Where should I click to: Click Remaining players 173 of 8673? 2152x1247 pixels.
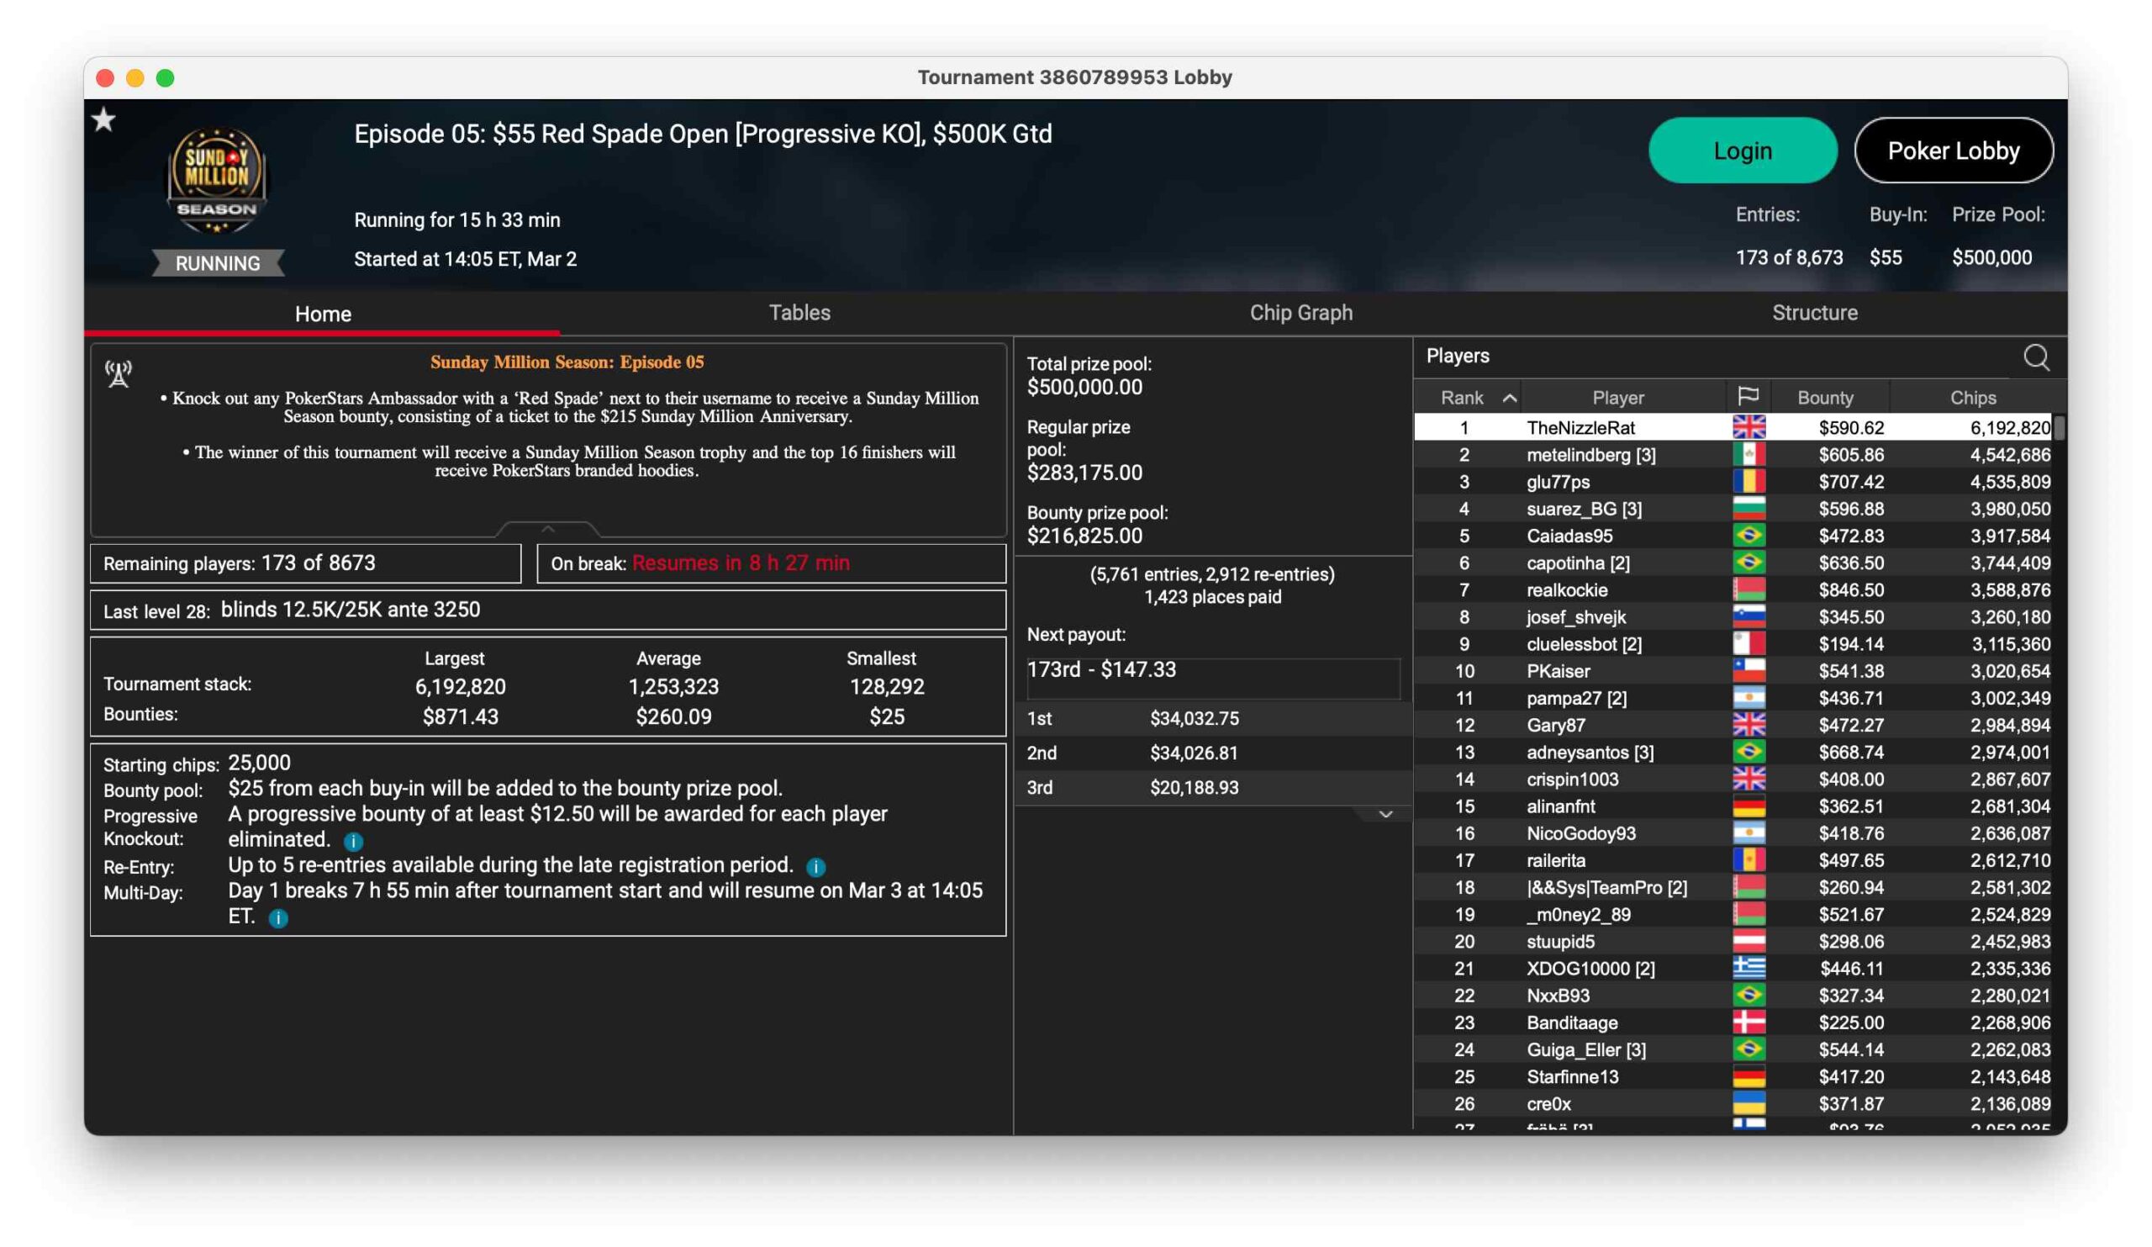(x=306, y=563)
